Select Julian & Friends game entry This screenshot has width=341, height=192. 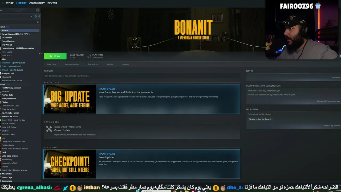(8, 124)
